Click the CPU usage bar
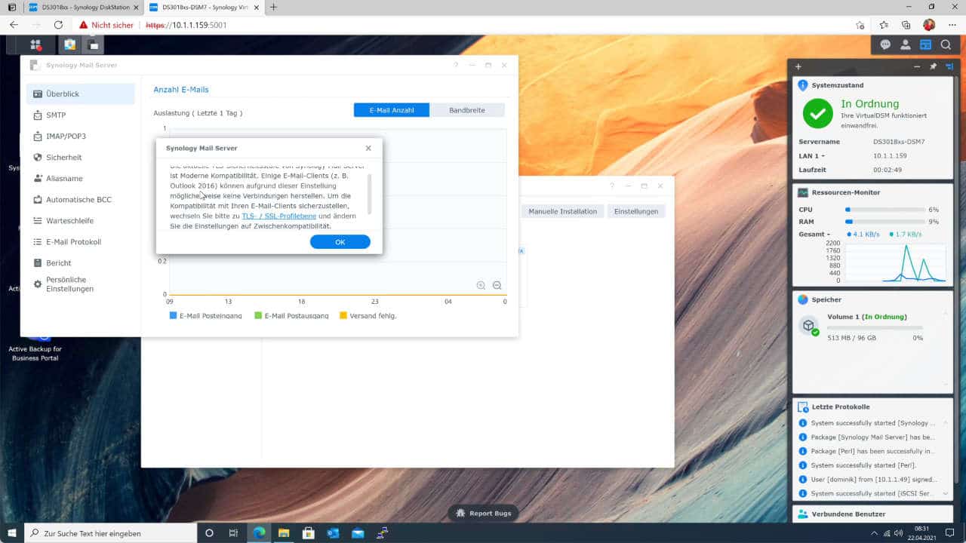Screen dimensions: 966x543 (x=885, y=210)
